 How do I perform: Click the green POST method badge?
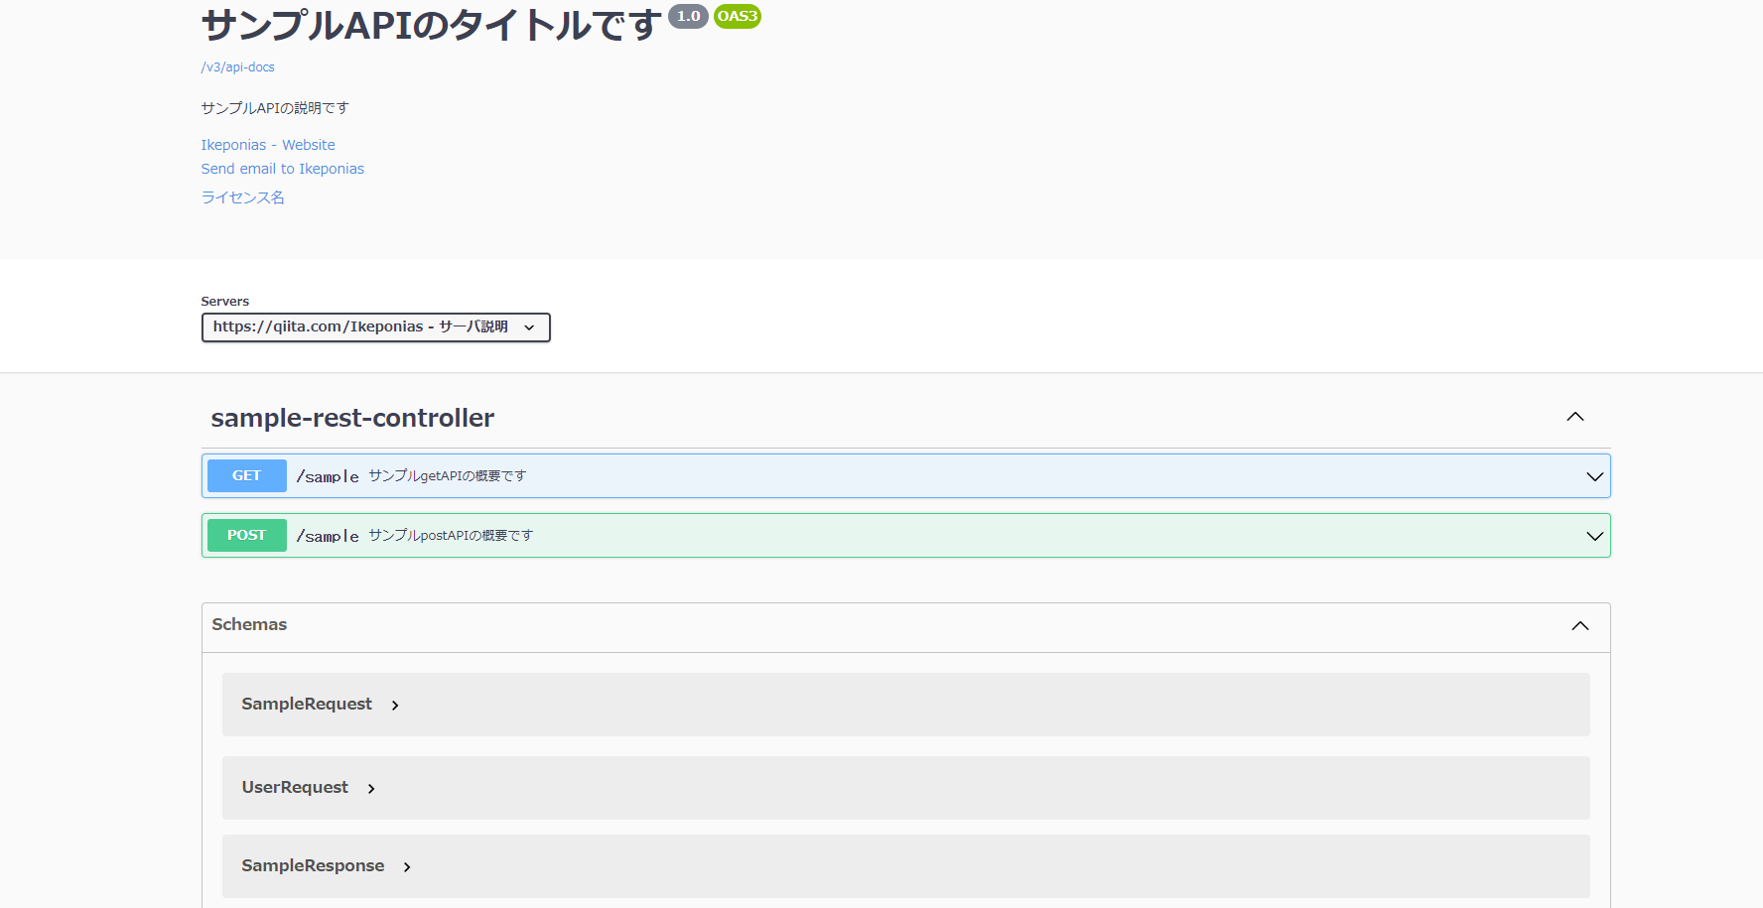pos(246,535)
